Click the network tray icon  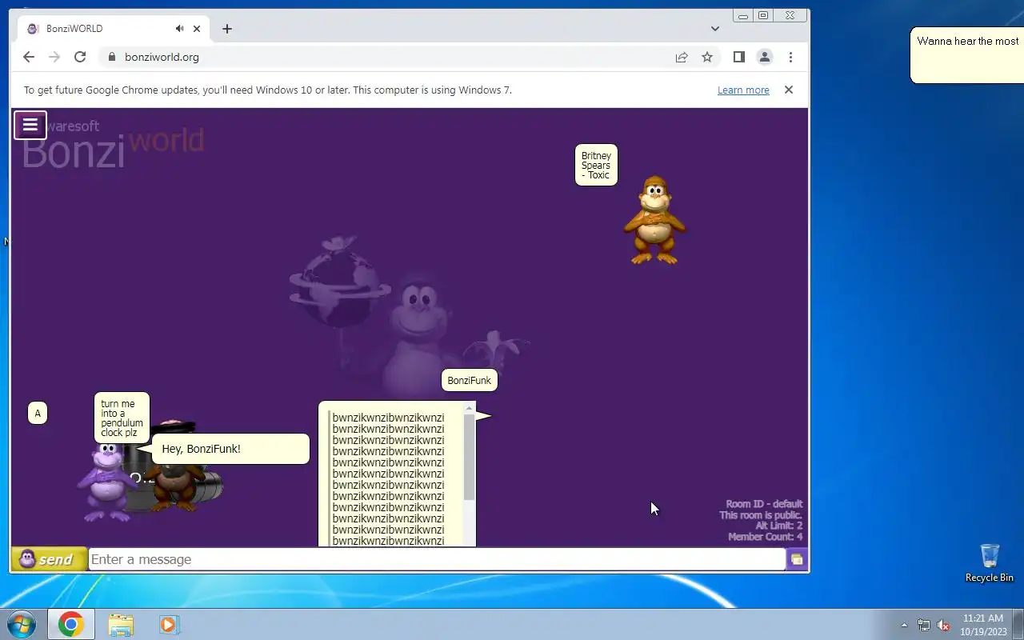pos(924,625)
